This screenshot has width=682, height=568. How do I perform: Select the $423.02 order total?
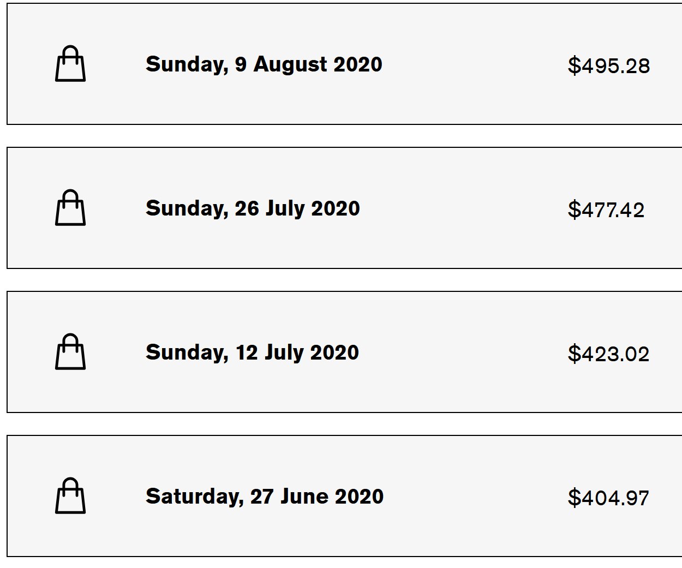point(608,354)
